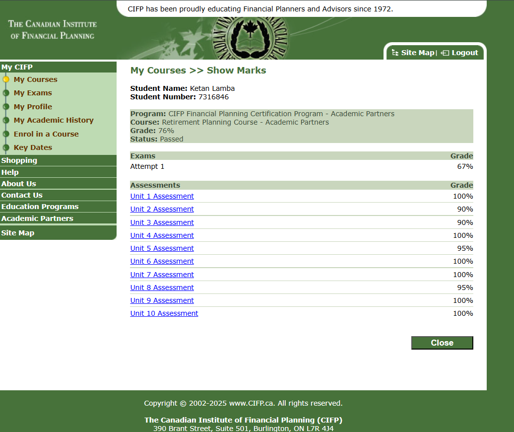Open the Help menu section
Viewport: 514px width, 432px height.
[x=58, y=172]
